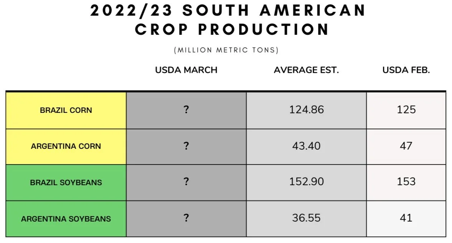Click the USDA Feb. value 47

click(x=406, y=146)
